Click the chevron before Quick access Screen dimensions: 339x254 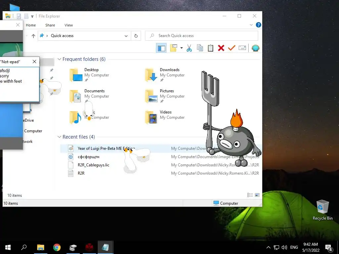pos(47,36)
